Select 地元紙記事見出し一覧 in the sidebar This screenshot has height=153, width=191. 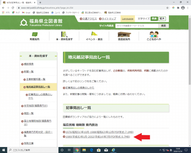click(38, 87)
